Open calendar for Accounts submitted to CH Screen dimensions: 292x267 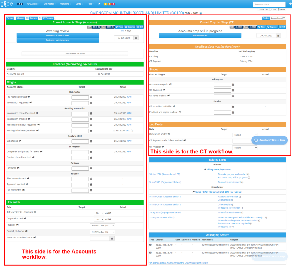click(x=112, y=238)
